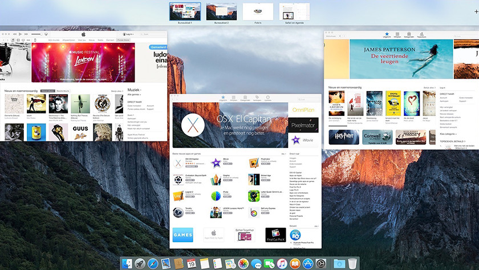Image resolution: width=479 pixels, height=270 pixels.
Task: Open James Patterson banner in iBooks
Action: (401, 59)
